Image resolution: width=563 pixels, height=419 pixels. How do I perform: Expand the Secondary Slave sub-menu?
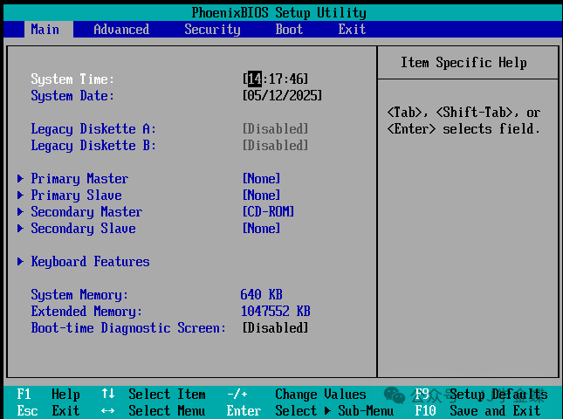click(83, 229)
